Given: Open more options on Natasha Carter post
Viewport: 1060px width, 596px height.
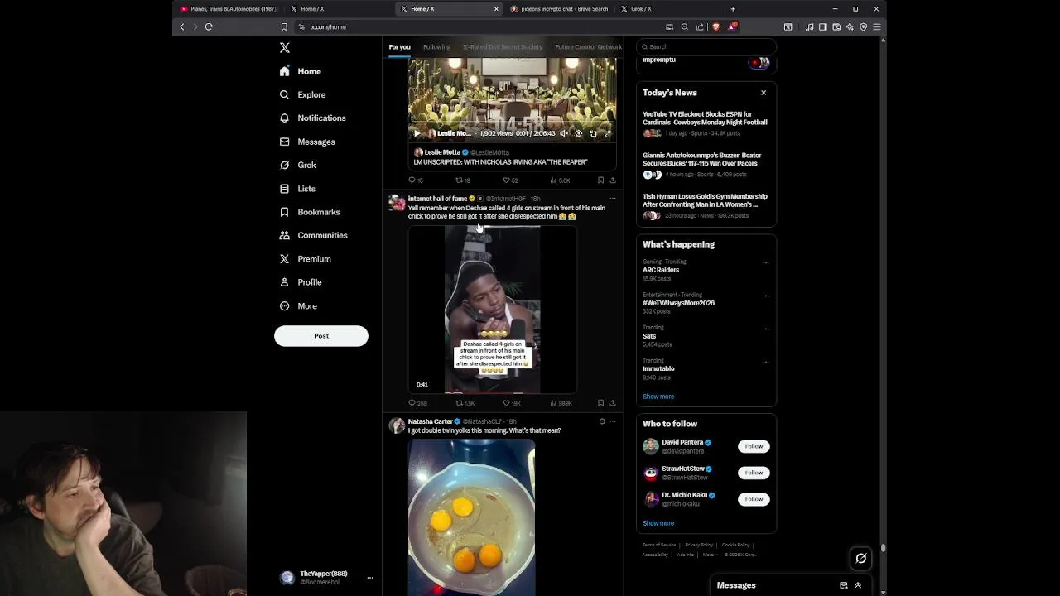Looking at the screenshot, I should pos(613,421).
